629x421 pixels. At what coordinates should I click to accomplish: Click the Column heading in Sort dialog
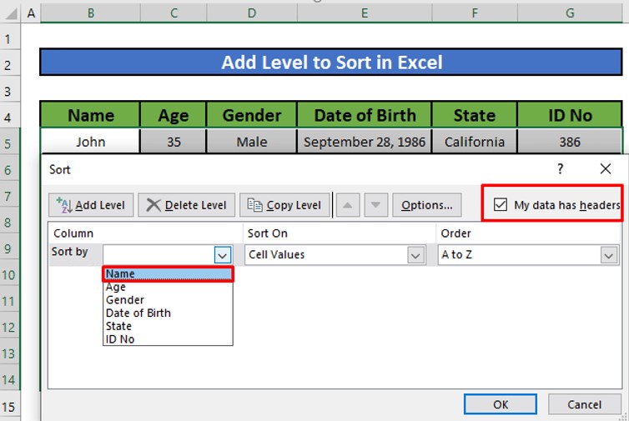73,233
